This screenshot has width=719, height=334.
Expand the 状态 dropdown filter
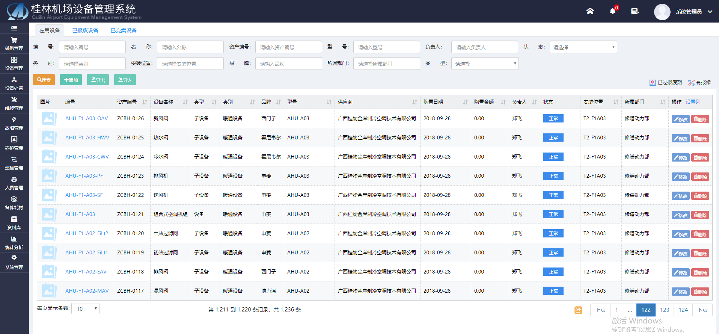tap(583, 47)
